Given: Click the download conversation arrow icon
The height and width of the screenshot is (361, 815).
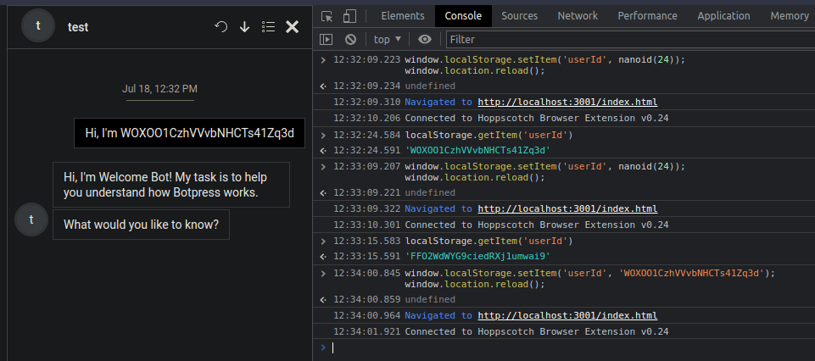Looking at the screenshot, I should pyautogui.click(x=244, y=27).
